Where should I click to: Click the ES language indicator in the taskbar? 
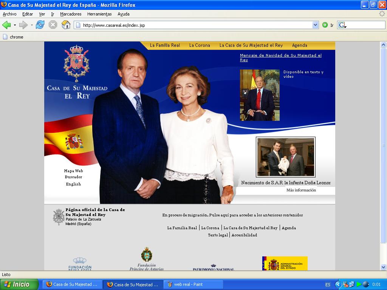328,285
